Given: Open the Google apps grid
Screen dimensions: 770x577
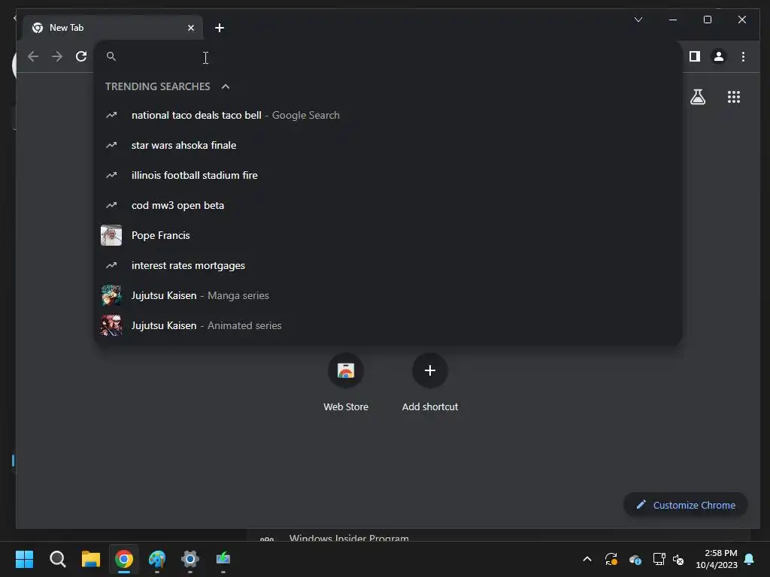Looking at the screenshot, I should (x=734, y=97).
